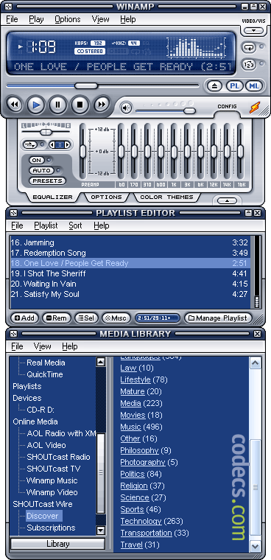Open the Options menu in Winamp
The width and height of the screenshot is (271, 560).
click(68, 19)
